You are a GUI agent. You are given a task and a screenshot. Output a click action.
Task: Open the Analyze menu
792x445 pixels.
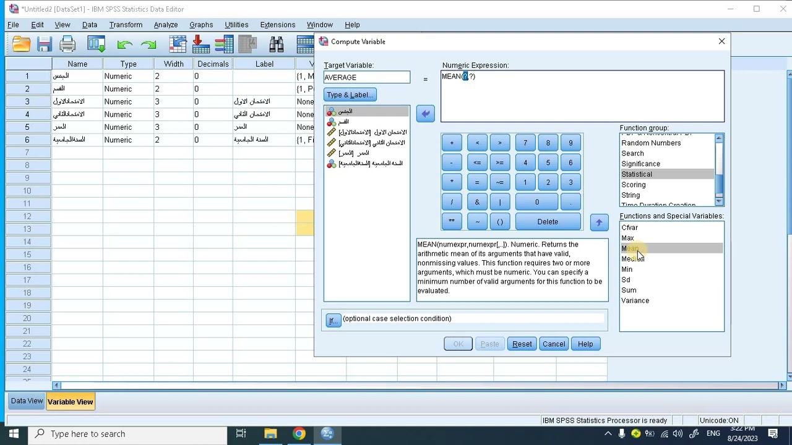166,25
